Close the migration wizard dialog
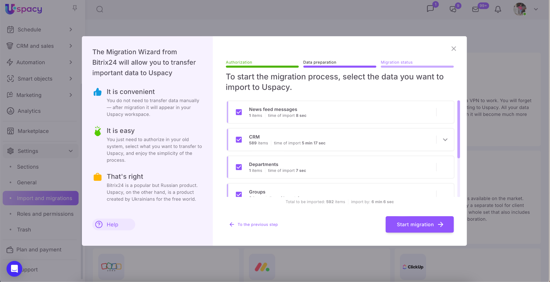The width and height of the screenshot is (550, 282). tap(454, 49)
